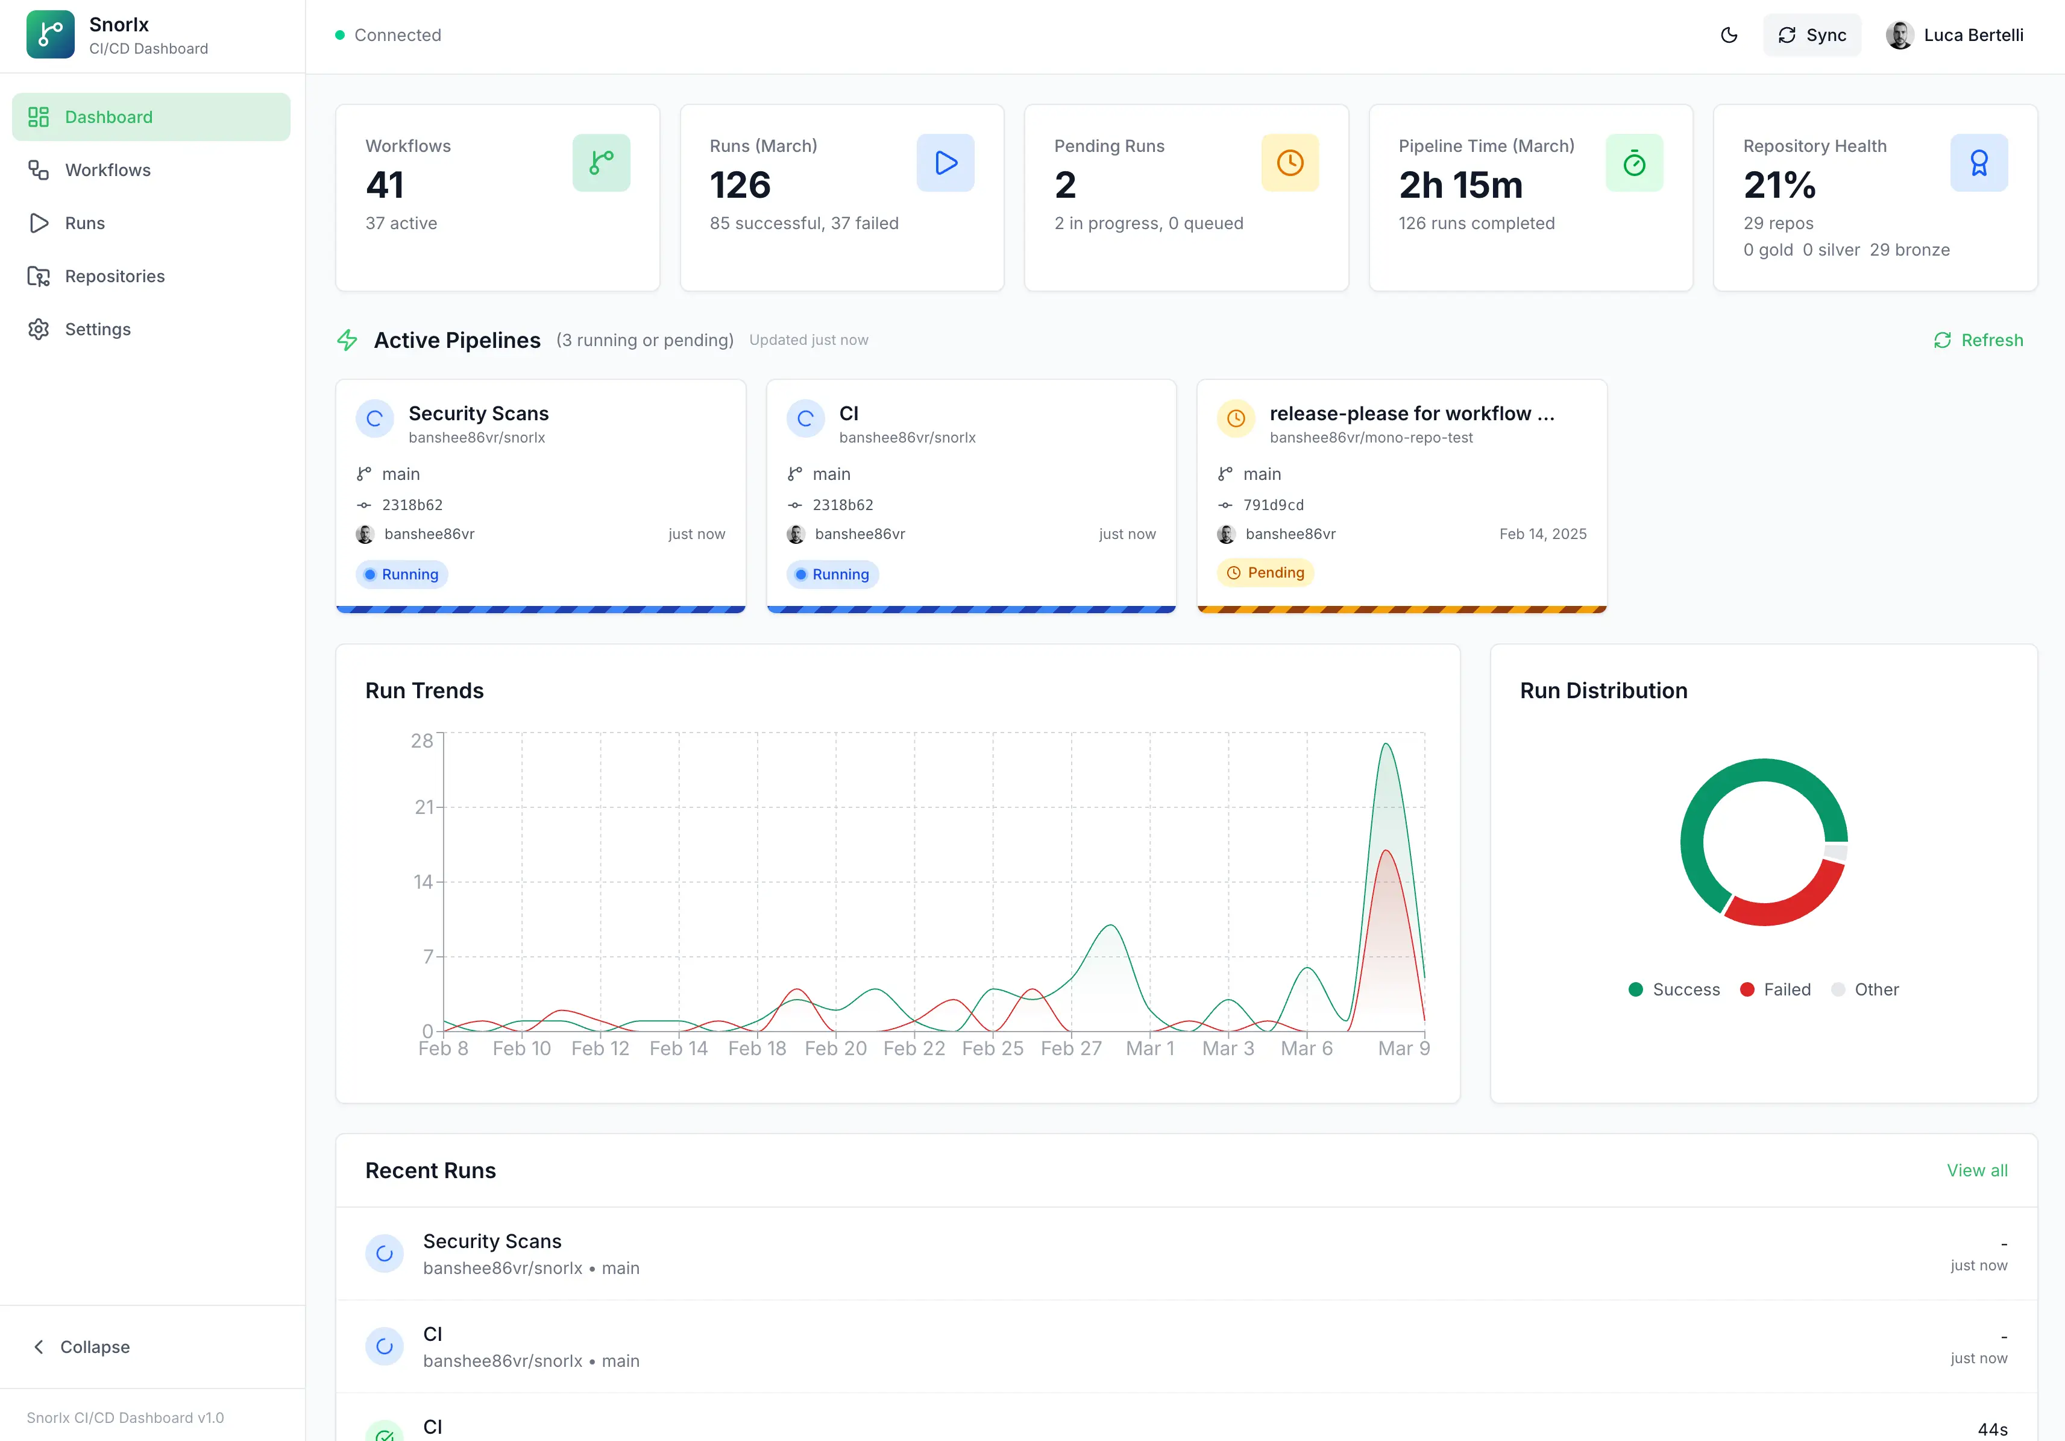Click the Settings gear icon
Screen dimensions: 2065x1441
[39, 329]
